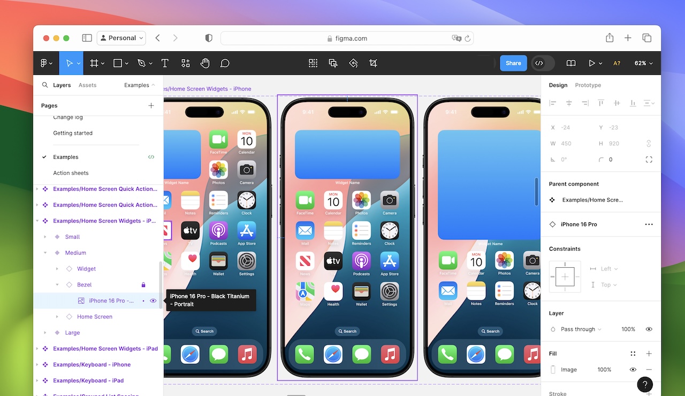Open the Figma main menu
The height and width of the screenshot is (396, 685).
46,63
